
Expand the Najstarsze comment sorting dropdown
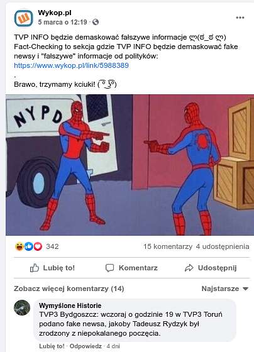(225, 289)
